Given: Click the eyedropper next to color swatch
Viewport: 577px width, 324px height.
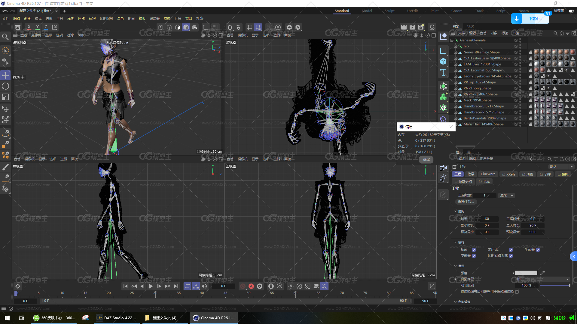Looking at the screenshot, I should (x=542, y=273).
